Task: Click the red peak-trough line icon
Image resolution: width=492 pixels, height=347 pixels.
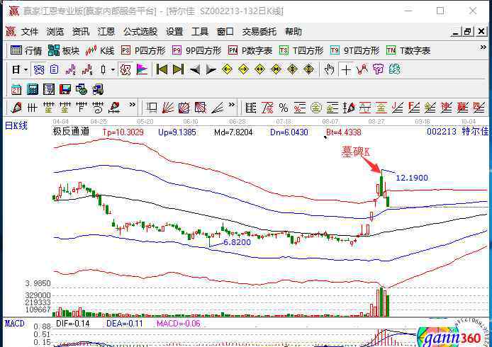Action: (x=362, y=69)
